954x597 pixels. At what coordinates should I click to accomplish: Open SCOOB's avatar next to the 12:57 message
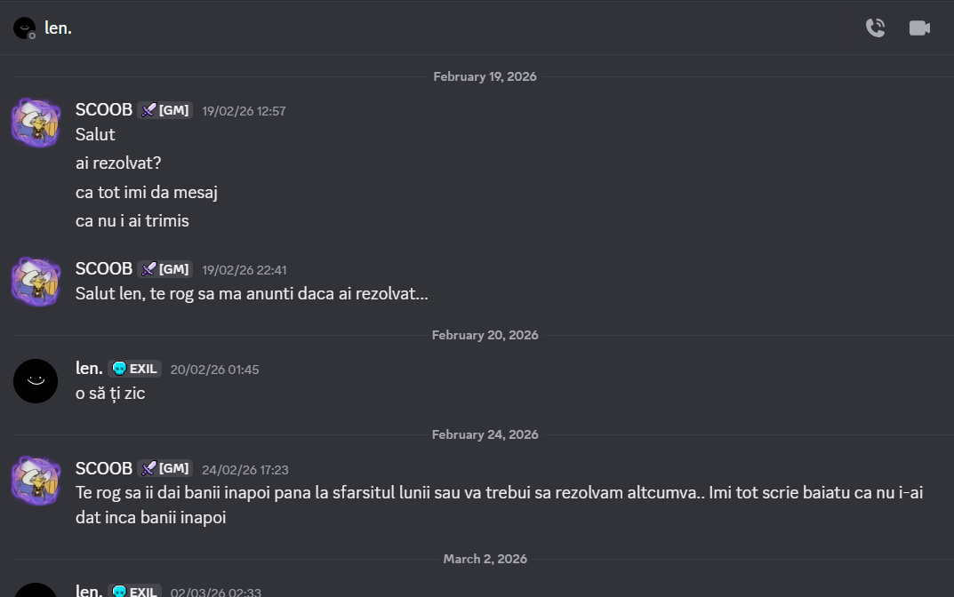[36, 123]
